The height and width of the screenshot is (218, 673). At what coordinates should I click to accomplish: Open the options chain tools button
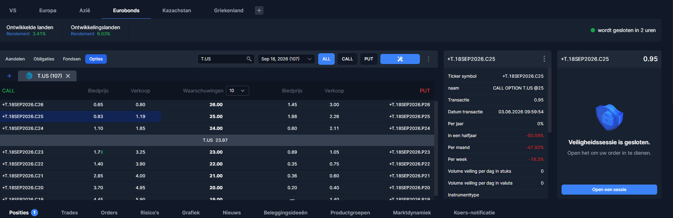[x=400, y=59]
